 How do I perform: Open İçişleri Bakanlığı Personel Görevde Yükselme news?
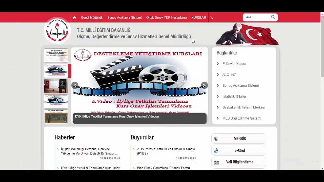coord(89,151)
